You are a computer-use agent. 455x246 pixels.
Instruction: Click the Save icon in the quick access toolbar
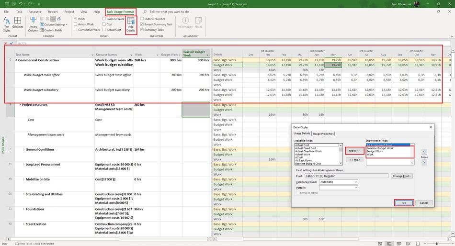tap(7, 4)
